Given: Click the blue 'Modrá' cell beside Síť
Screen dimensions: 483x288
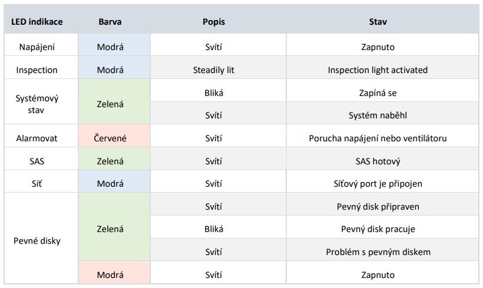Looking at the screenshot, I should point(110,184).
